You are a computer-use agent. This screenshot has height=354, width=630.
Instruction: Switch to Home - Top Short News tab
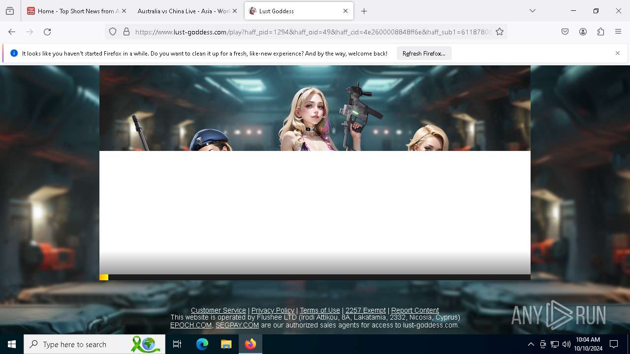(x=77, y=11)
